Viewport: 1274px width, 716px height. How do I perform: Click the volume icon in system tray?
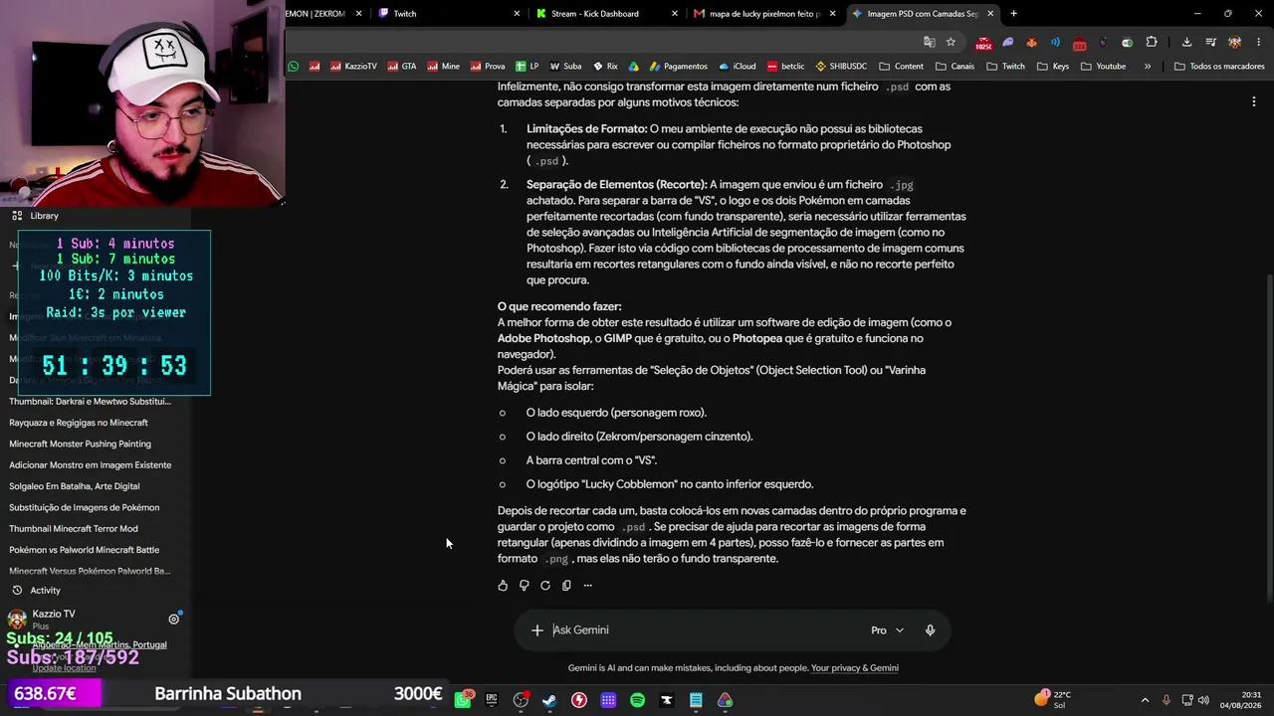pyautogui.click(x=1203, y=700)
